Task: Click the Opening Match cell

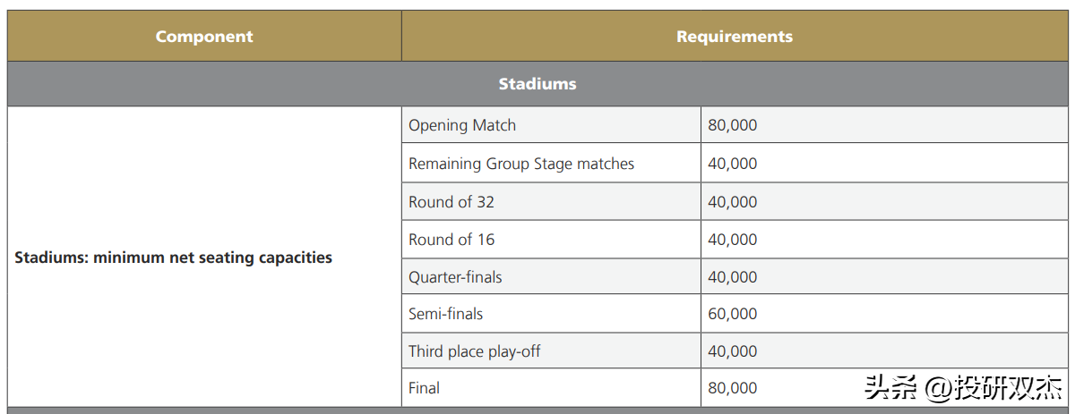Action: pos(551,125)
